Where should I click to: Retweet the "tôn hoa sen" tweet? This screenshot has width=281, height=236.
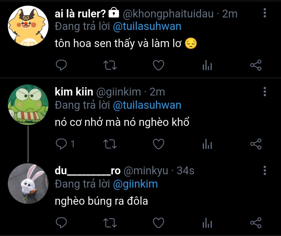click(x=110, y=65)
